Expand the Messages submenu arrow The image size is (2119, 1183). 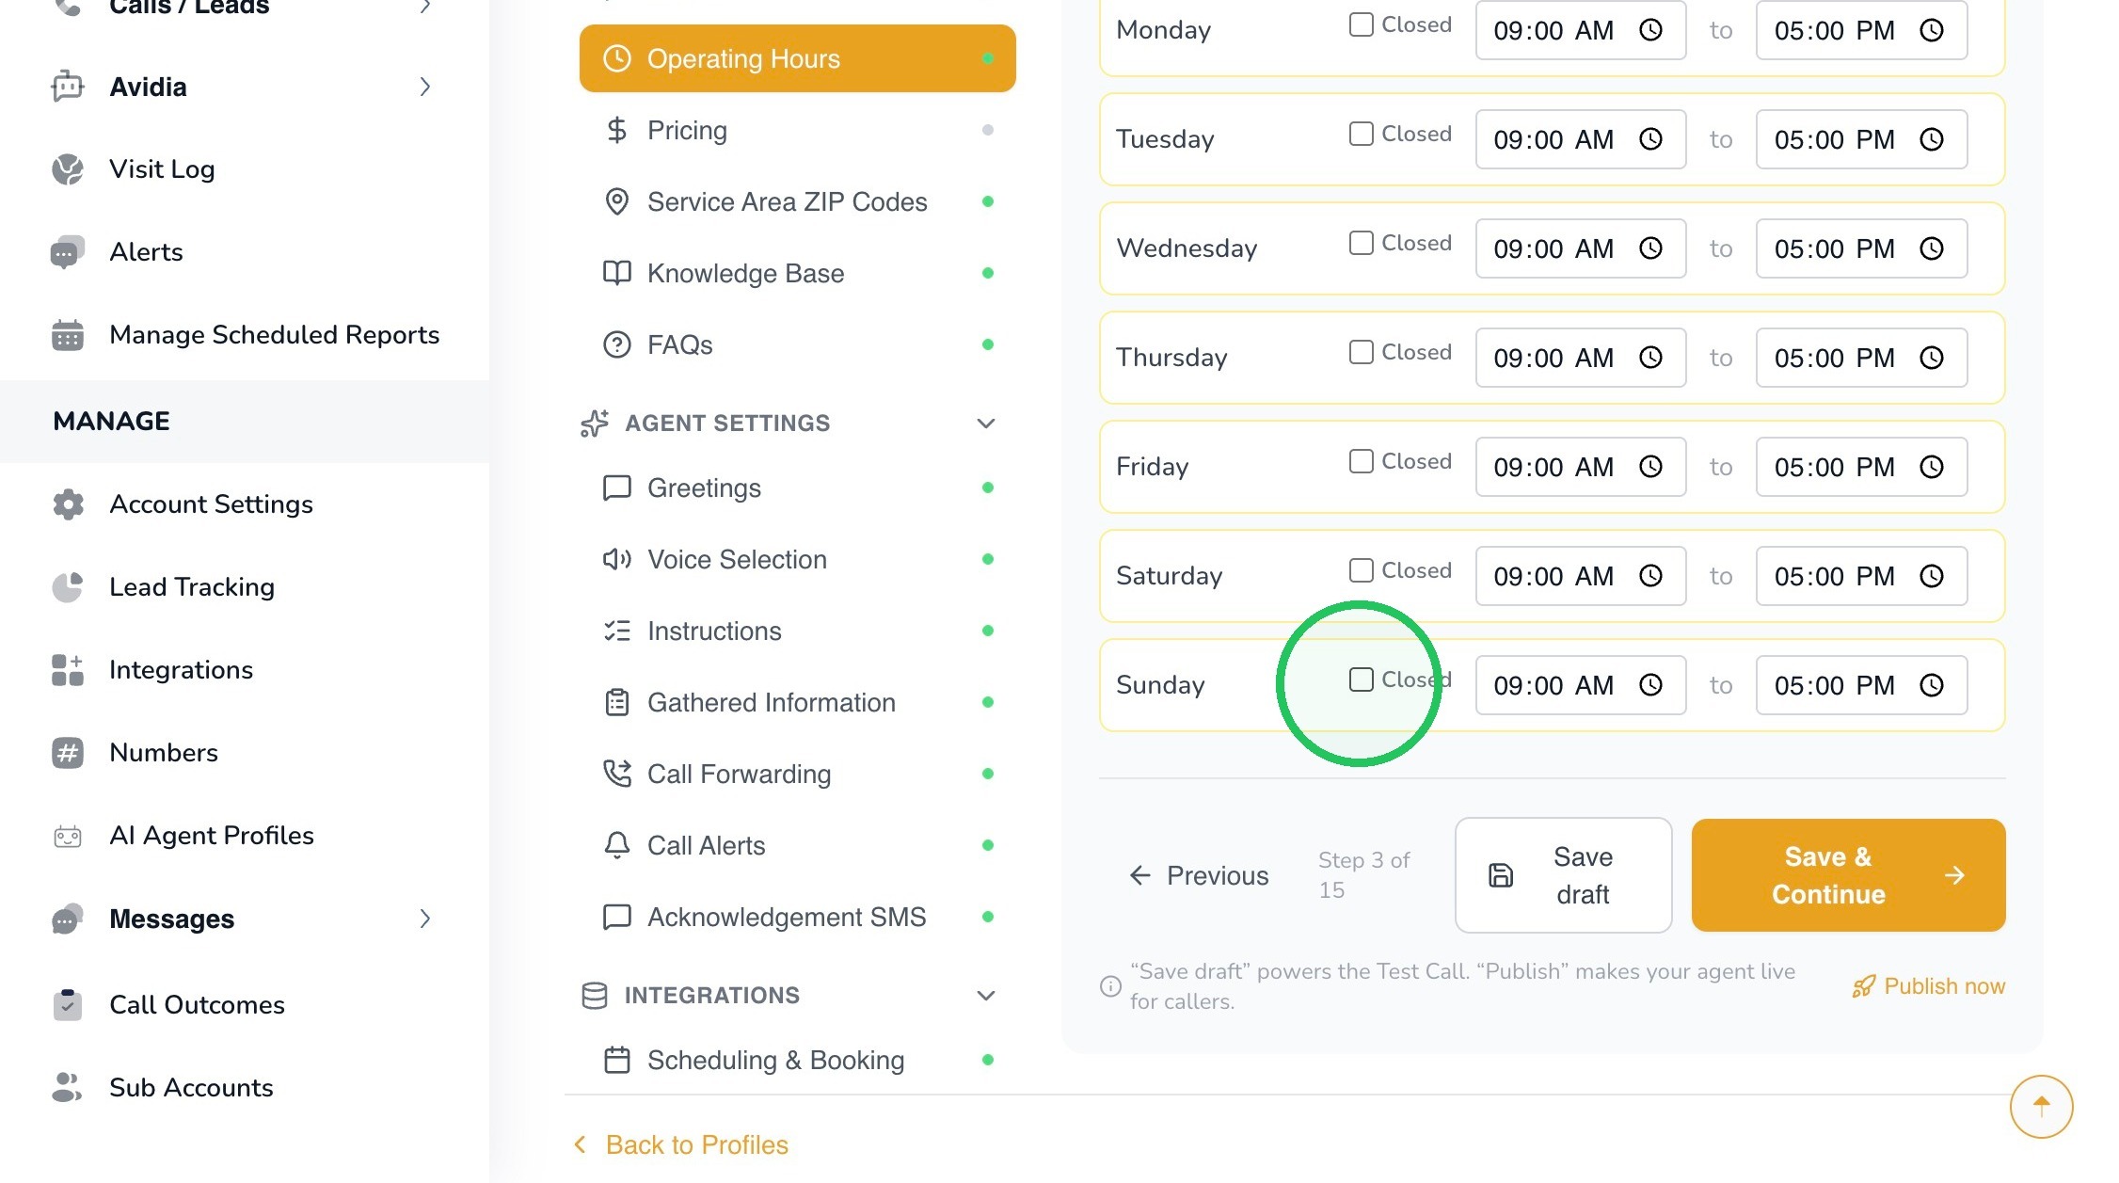pyautogui.click(x=425, y=919)
